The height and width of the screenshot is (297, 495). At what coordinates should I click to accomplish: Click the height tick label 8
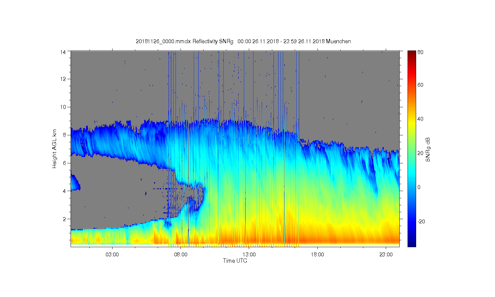click(x=65, y=135)
